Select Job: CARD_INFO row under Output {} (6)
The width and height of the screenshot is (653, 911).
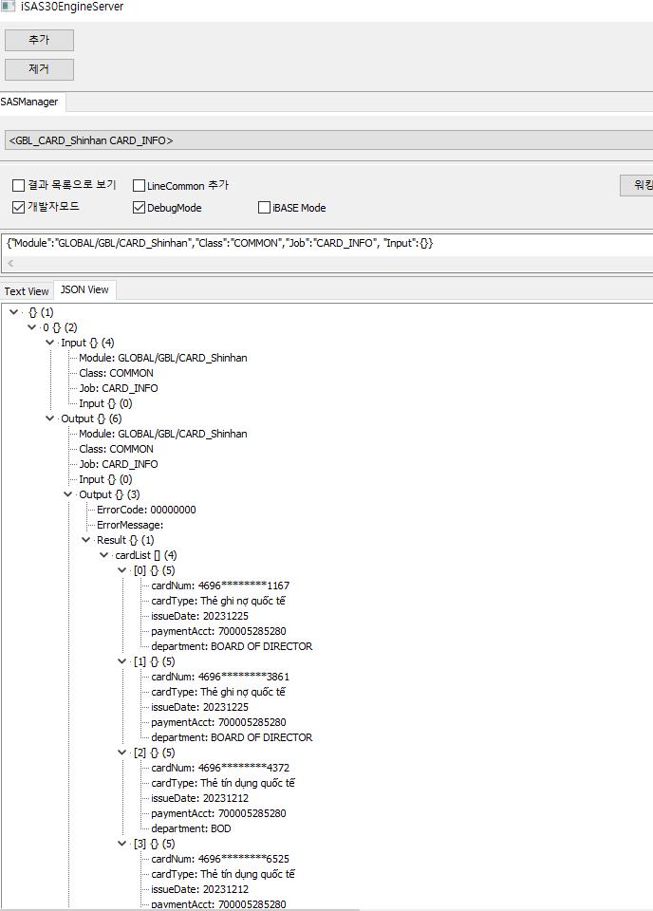pos(118,464)
